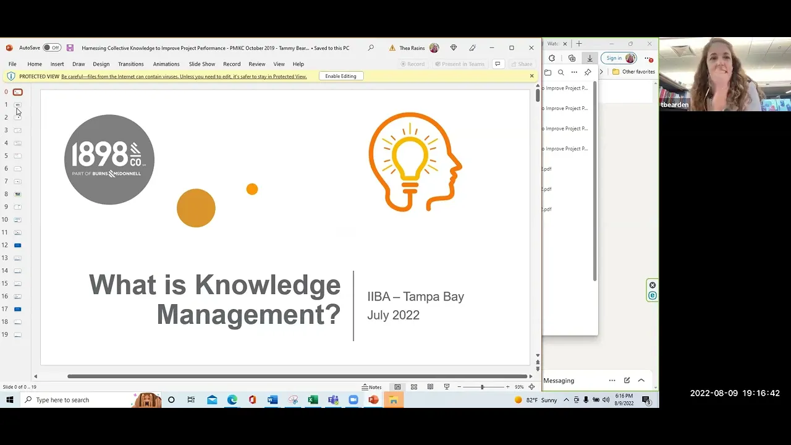Screen dimensions: 791x445
Task: Click the Edge downloads arrow icon
Action: click(590, 58)
